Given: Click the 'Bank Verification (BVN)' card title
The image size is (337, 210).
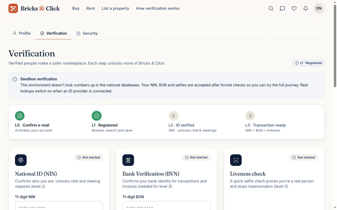Looking at the screenshot, I should (x=151, y=174).
